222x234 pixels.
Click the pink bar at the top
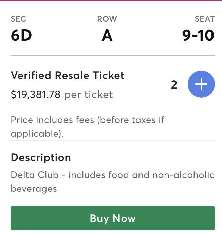(111, 1)
